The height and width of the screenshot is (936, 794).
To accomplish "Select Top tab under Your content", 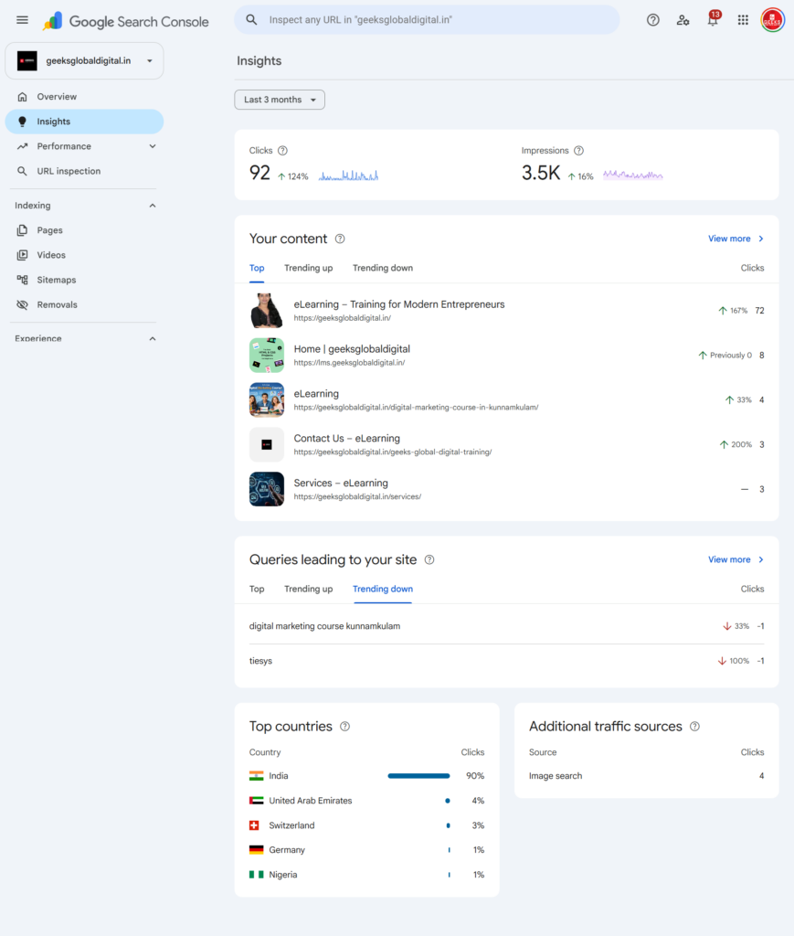I will click(257, 268).
